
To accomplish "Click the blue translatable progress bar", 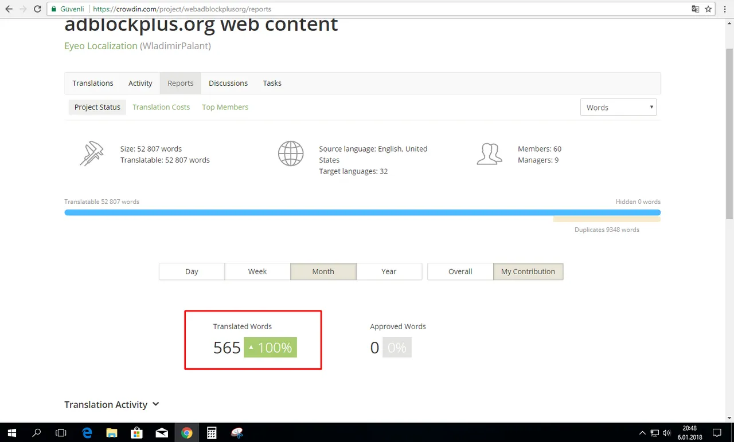I will click(362, 212).
